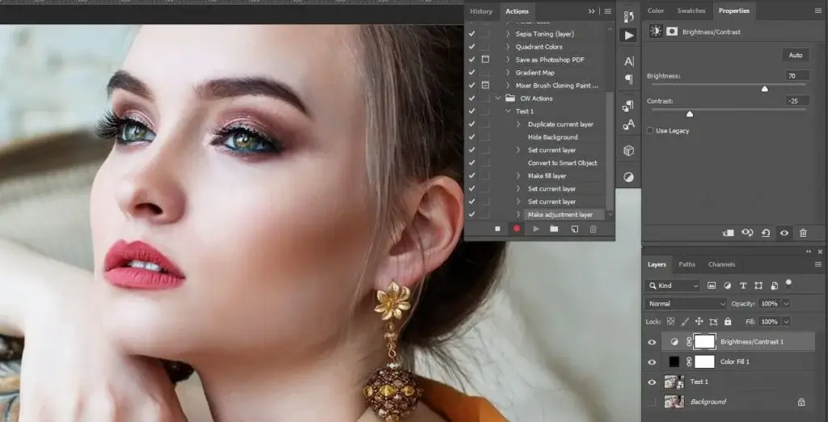Viewport: 828px width, 422px height.
Task: Lock image pixels brush icon
Action: [685, 321]
